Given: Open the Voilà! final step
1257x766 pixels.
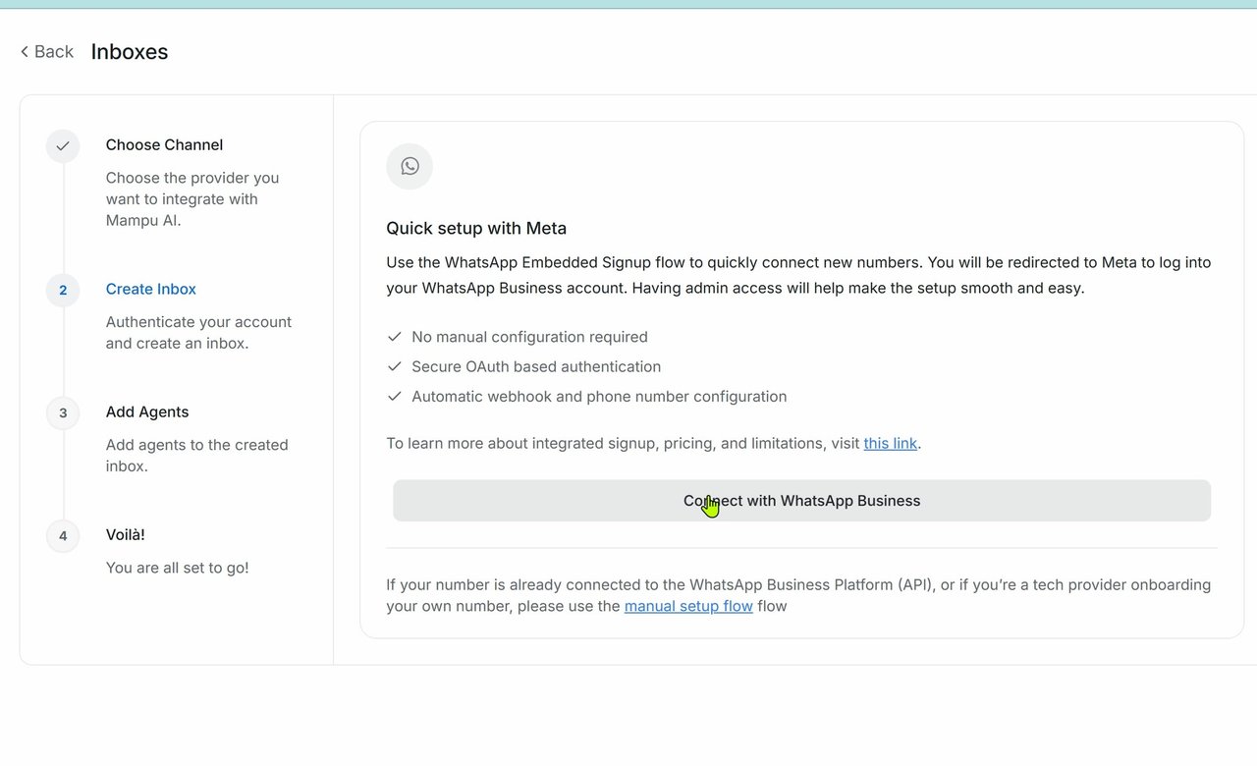Looking at the screenshot, I should point(125,534).
